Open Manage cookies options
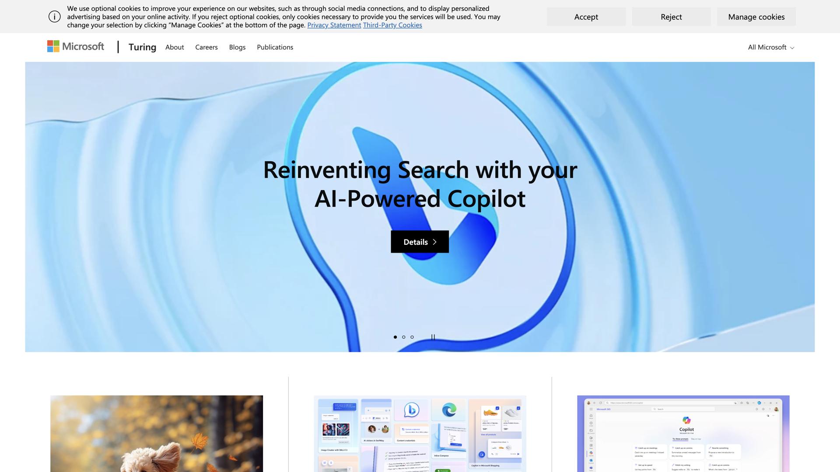Screen dimensions: 840x472 click(x=756, y=17)
